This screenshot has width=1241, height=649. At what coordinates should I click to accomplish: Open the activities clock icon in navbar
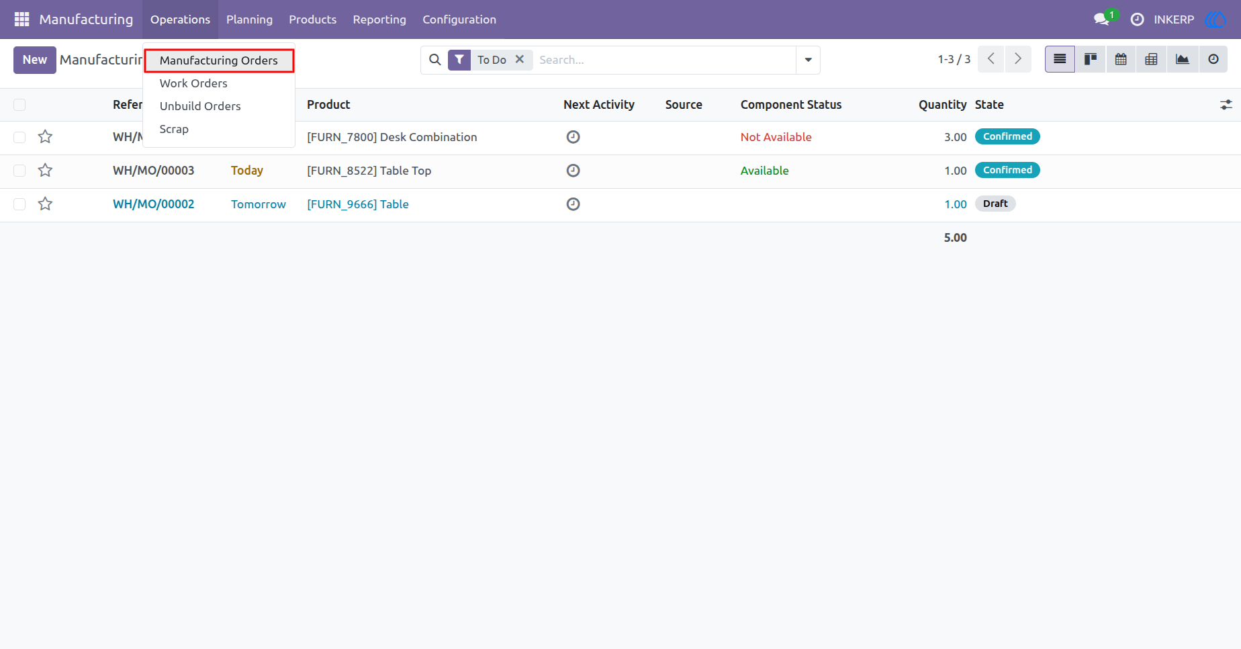(x=1137, y=19)
